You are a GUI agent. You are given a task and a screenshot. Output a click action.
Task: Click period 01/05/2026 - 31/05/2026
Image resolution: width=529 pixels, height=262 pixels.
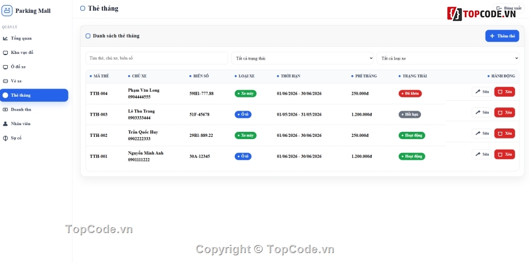299,114
